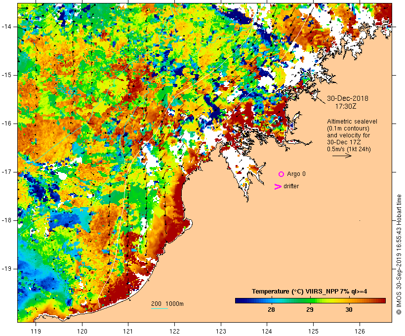Click the date 30-Dec-2018 text
This screenshot has width=405, height=336.
[x=348, y=98]
